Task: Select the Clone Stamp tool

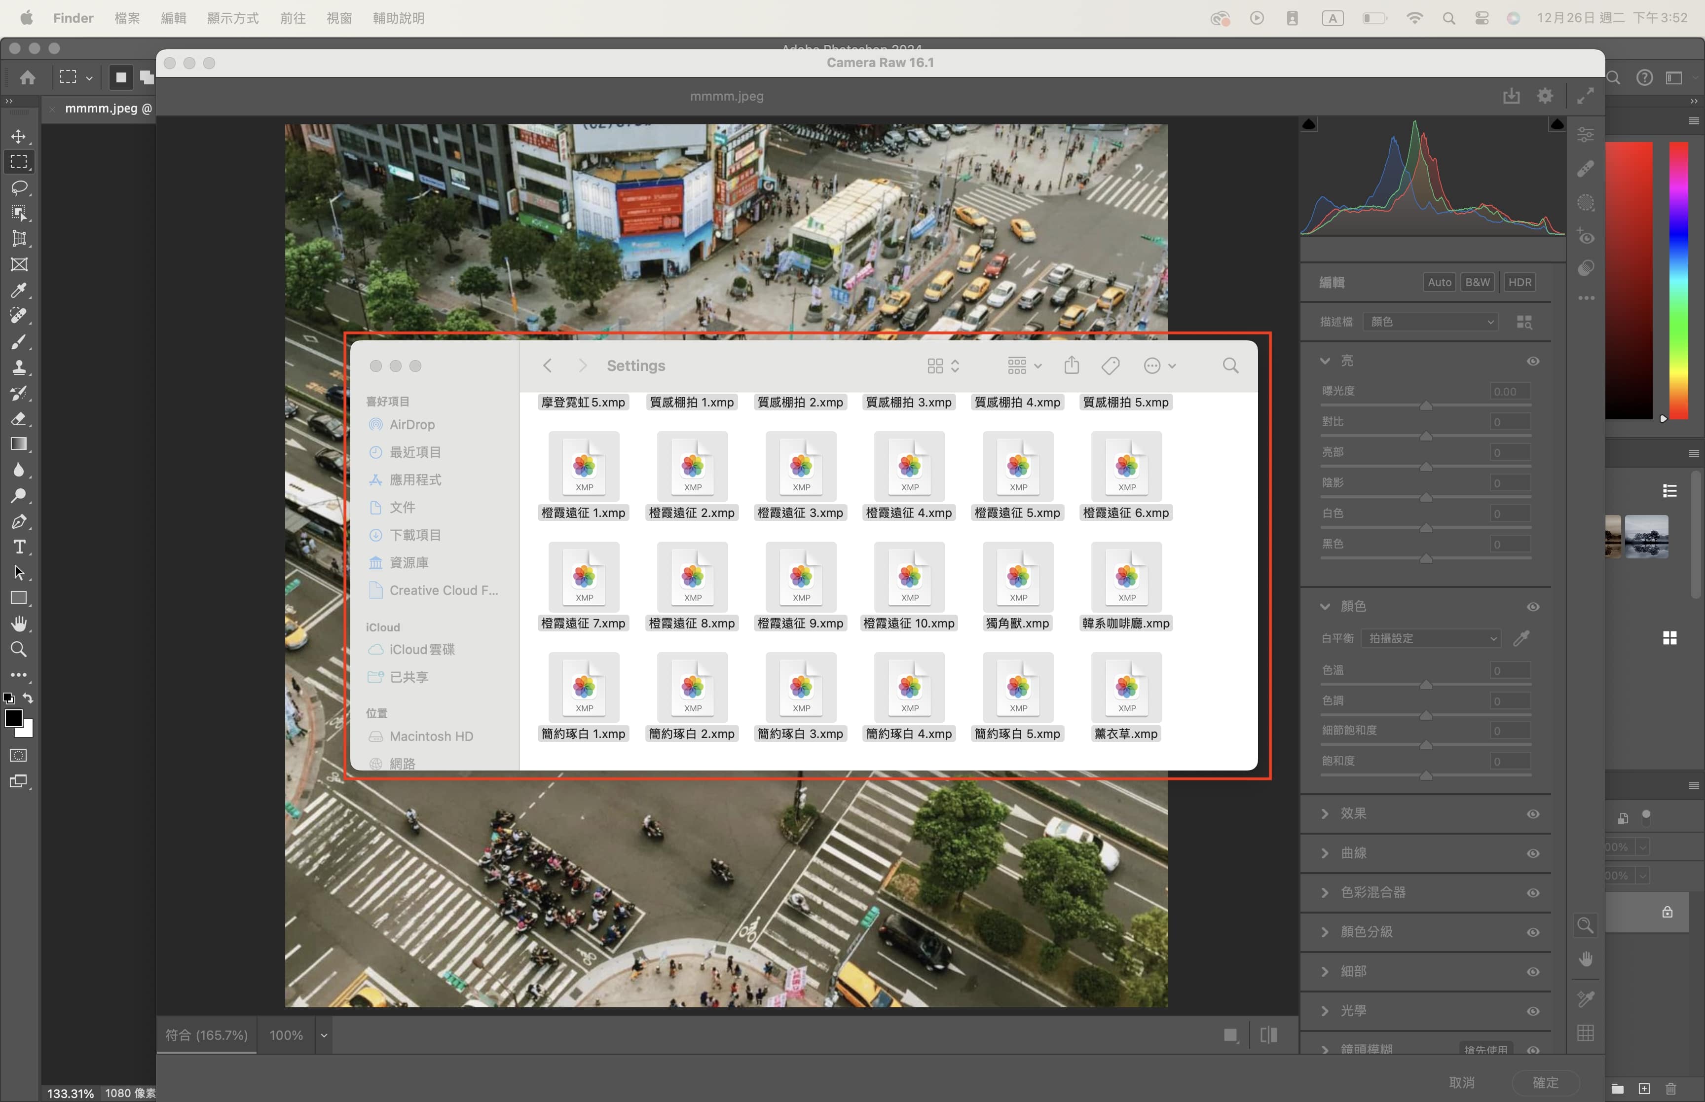Action: pos(19,367)
